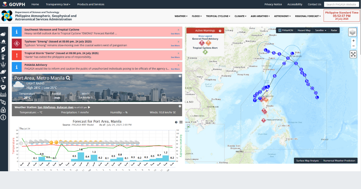
Task: Click the magnifier beside Port Area, Metro Manila
Action: point(68,78)
